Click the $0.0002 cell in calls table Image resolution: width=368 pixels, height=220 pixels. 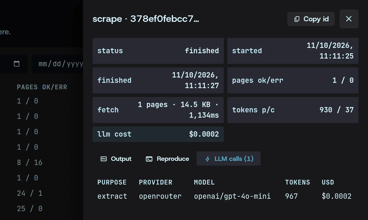[x=337, y=196]
